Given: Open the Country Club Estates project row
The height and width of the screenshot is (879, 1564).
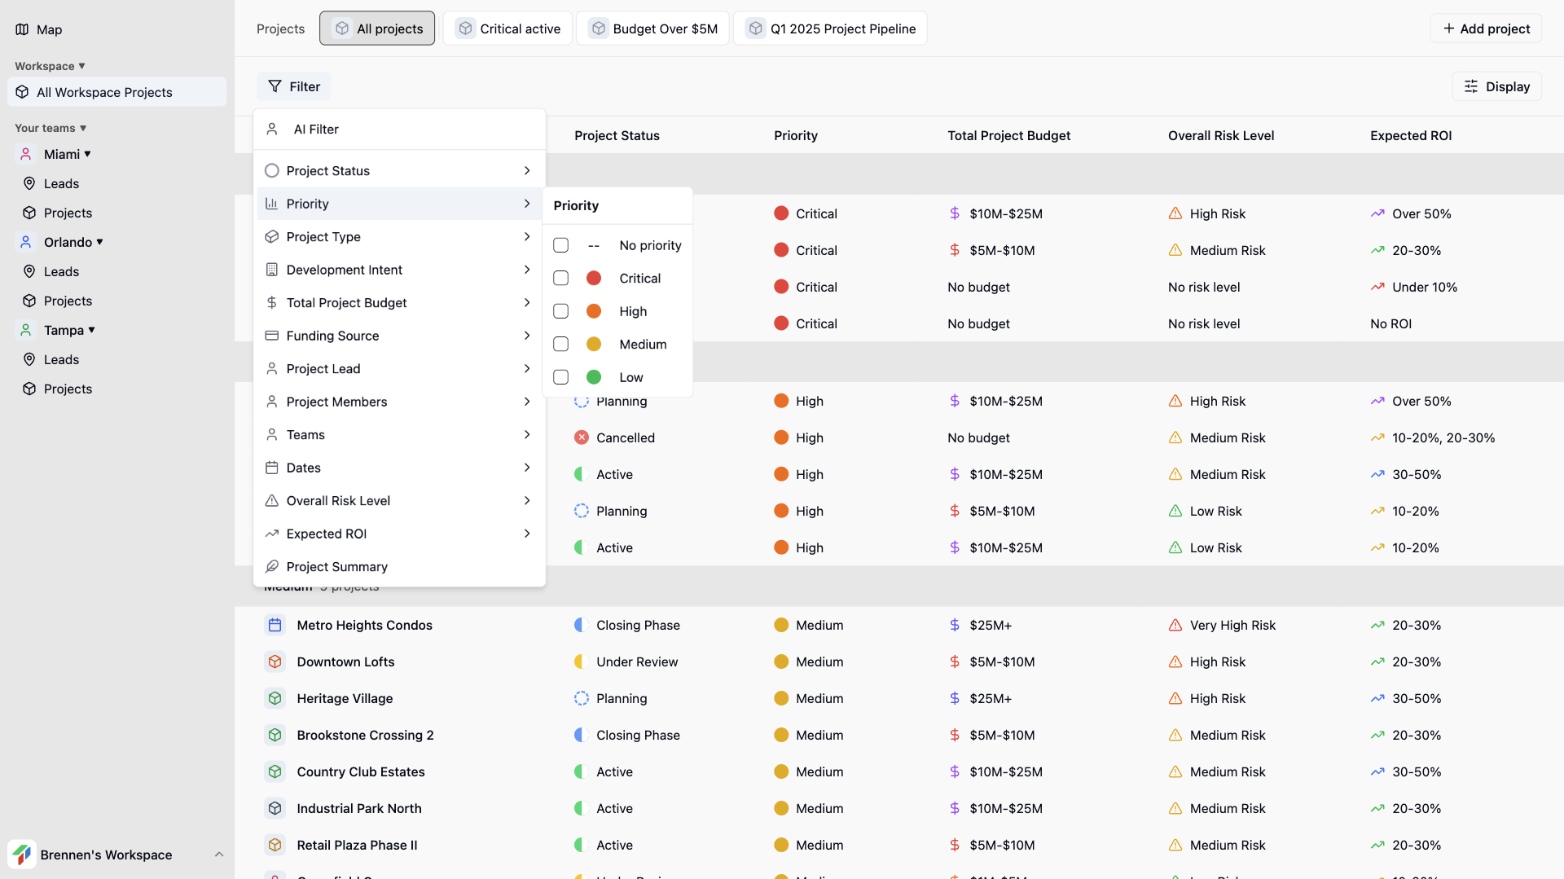Looking at the screenshot, I should coord(361,771).
